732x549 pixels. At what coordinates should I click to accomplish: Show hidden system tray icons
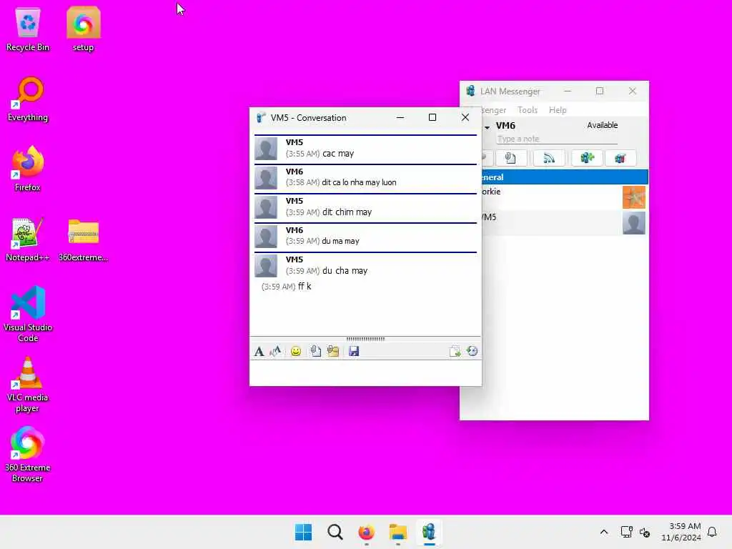[x=603, y=532]
